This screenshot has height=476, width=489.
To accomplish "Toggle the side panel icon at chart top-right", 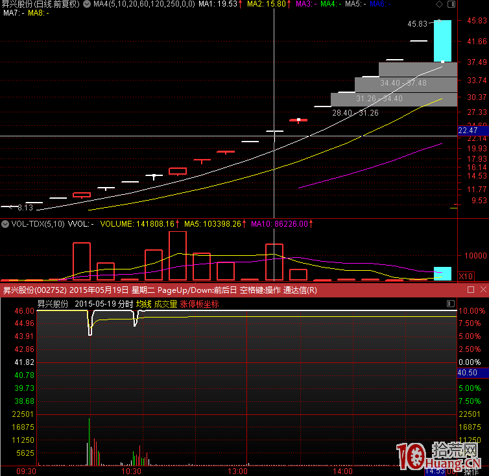I will [x=451, y=4].
